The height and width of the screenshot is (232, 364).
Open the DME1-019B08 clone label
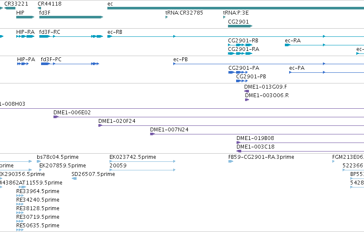[x=255, y=138]
